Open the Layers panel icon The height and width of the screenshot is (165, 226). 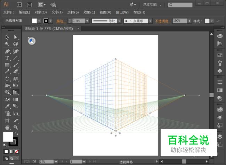tap(220, 137)
